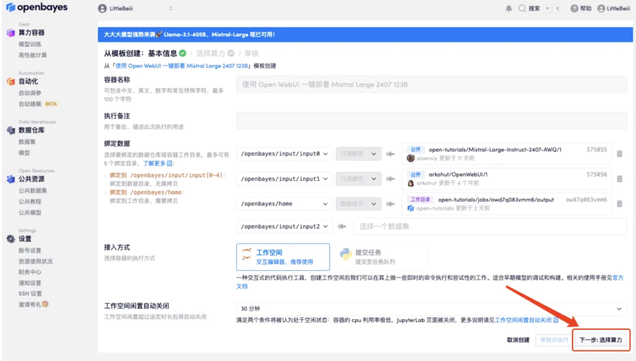
Task: Open the /openbayes/home path dropdown
Action: pos(285,203)
